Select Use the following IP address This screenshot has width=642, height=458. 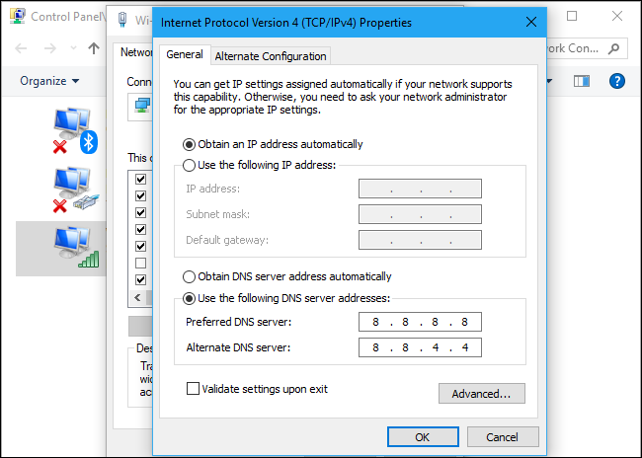point(190,165)
